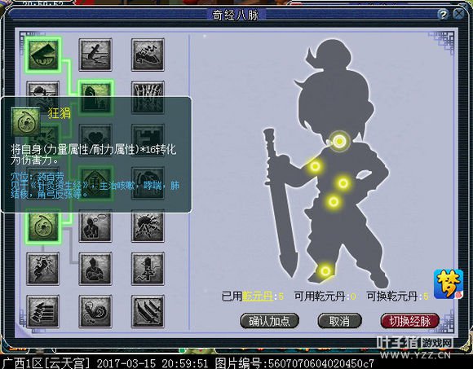Click the 确认加点 confirm button
This screenshot has height=369, width=473.
pos(269,321)
